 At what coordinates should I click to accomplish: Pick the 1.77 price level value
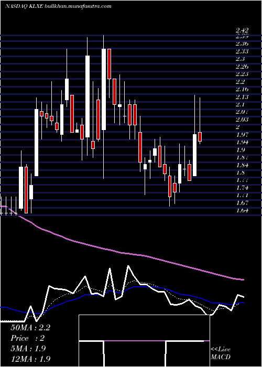click(242, 180)
